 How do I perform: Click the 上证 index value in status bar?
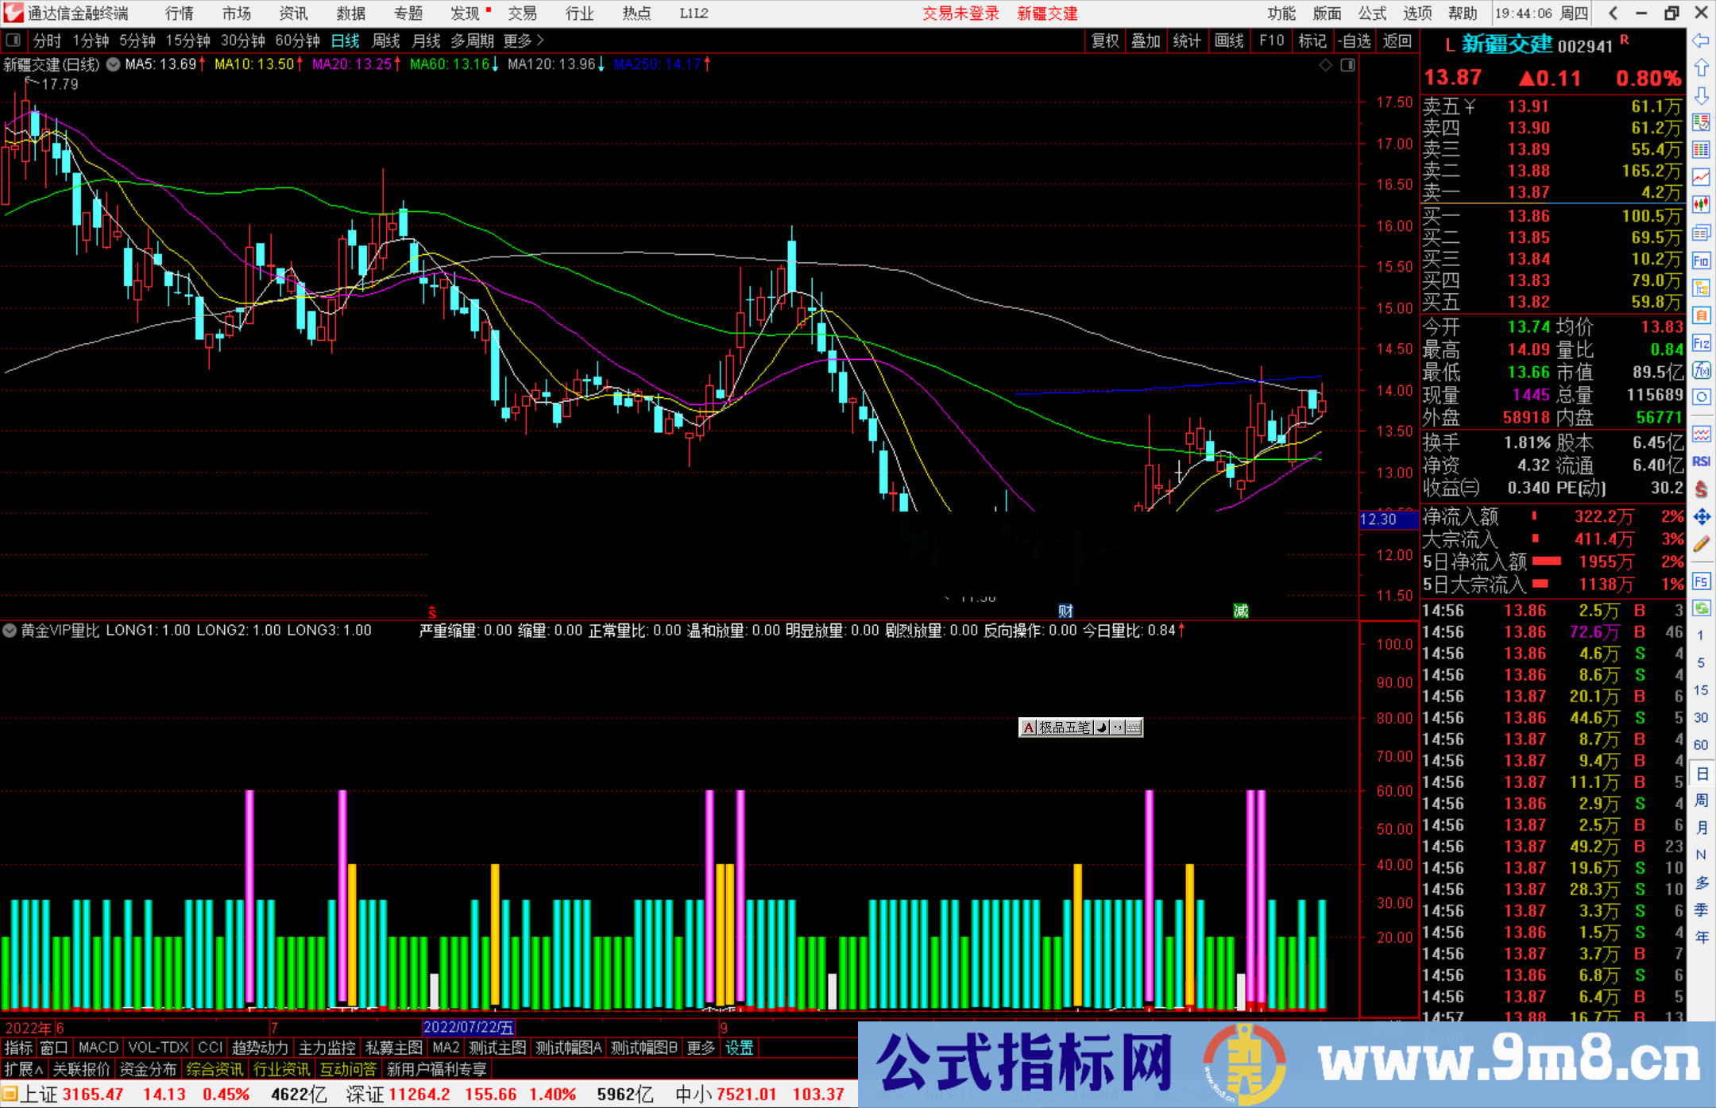tap(93, 1094)
